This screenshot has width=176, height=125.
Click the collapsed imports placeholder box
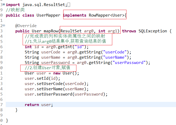coord(69,5)
